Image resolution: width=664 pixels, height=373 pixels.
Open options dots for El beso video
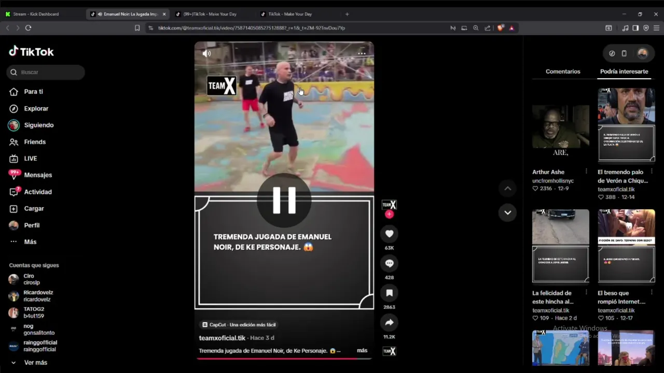tap(652, 293)
